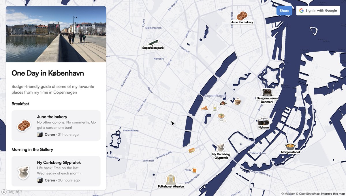Click the "20 hours ago" timestamp
Screen dimensions: 346x196
[x=69, y=180]
